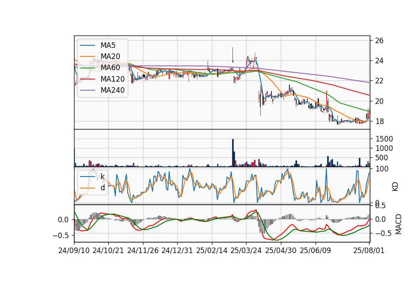
Task: Click the price axis label 22
Action: click(x=379, y=81)
